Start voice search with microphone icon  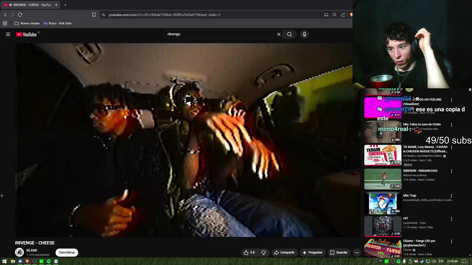[304, 34]
